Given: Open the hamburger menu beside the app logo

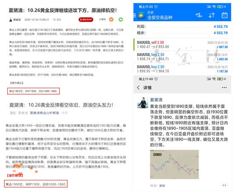Looking at the screenshot, I should (x=134, y=15).
